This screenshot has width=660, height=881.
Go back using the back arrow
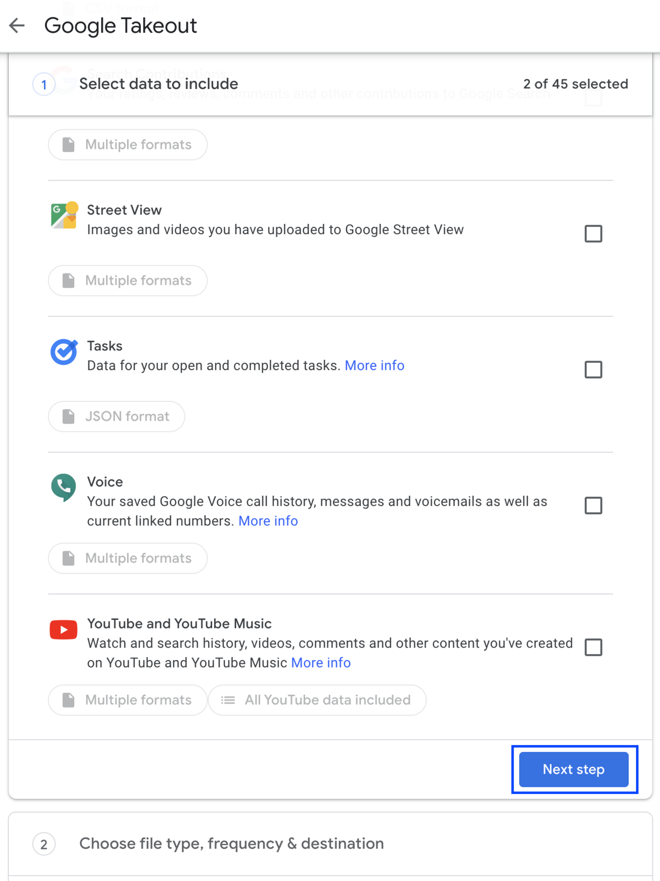coord(17,25)
